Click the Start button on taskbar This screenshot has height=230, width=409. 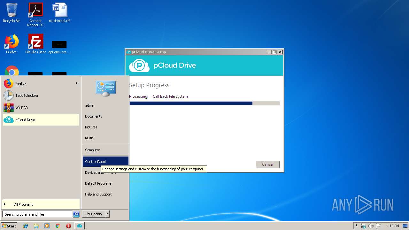coord(9,226)
